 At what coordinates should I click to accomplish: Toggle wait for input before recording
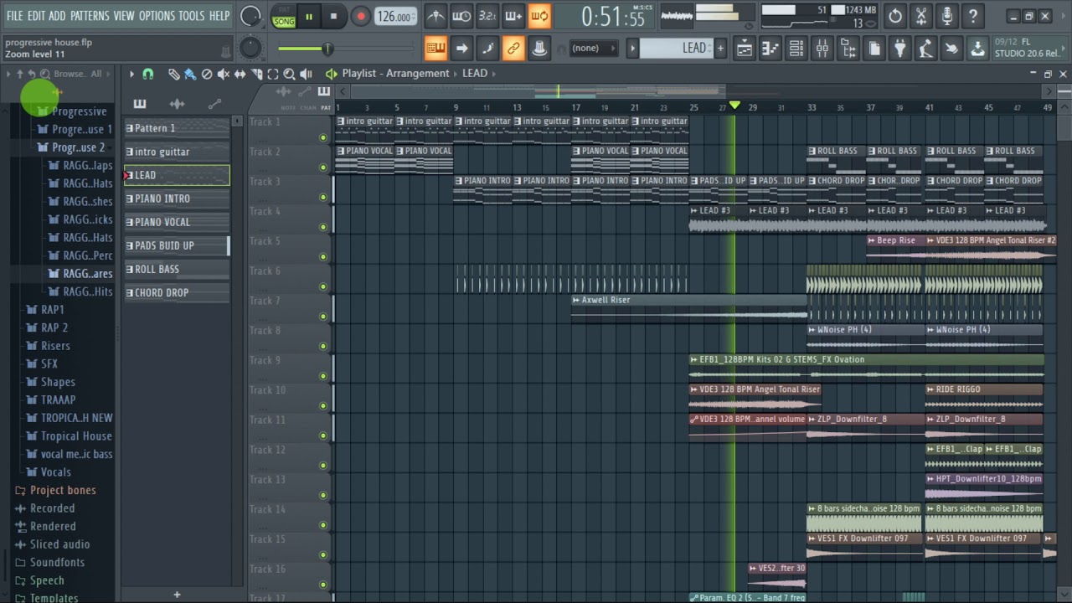461,15
